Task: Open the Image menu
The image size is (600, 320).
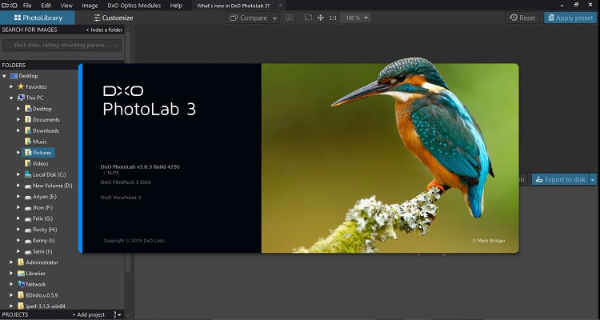Action: [x=90, y=6]
